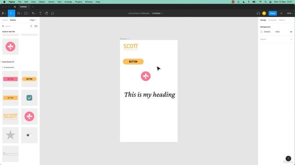Select the pink BUTTON component thumbnail
The image size is (295, 165).
pyautogui.click(x=10, y=79)
